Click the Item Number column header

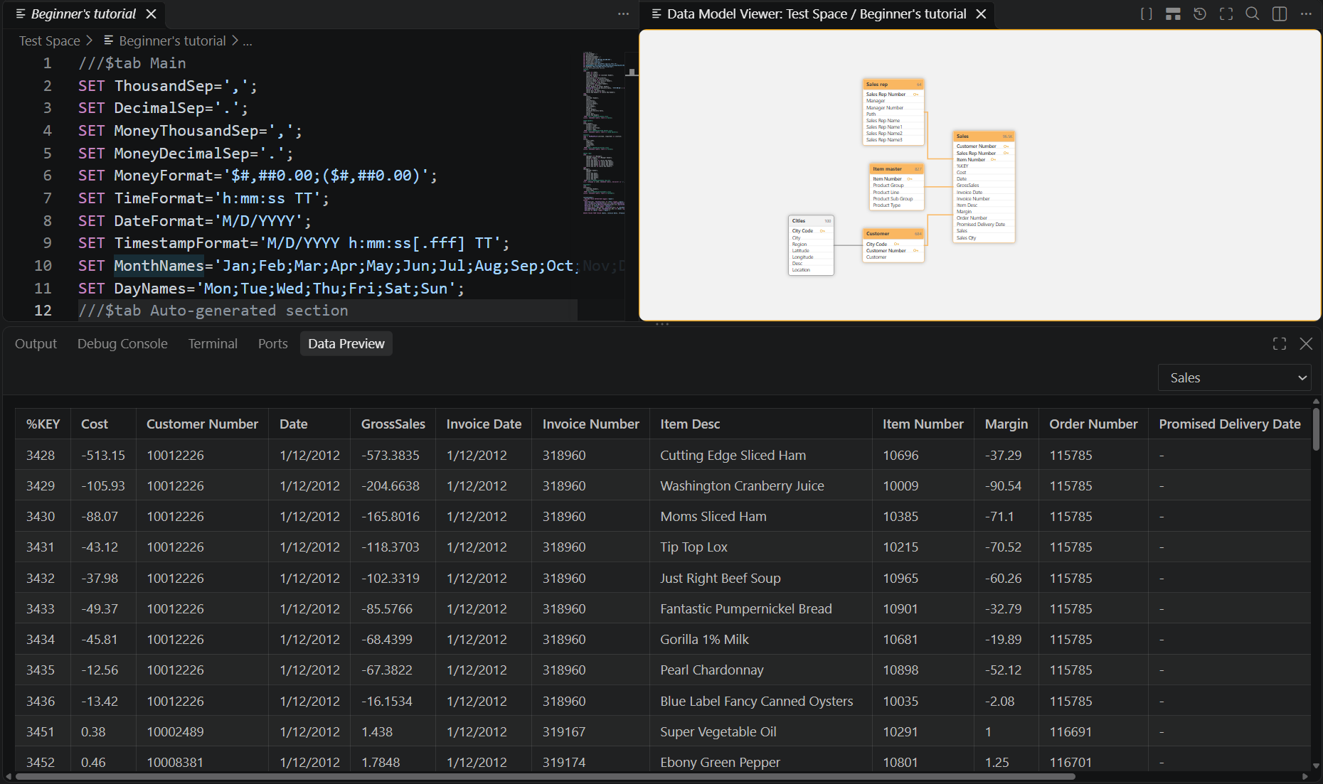click(923, 424)
